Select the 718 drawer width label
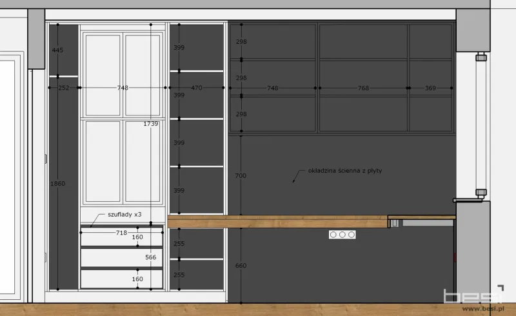516x316 pixels. [121, 233]
